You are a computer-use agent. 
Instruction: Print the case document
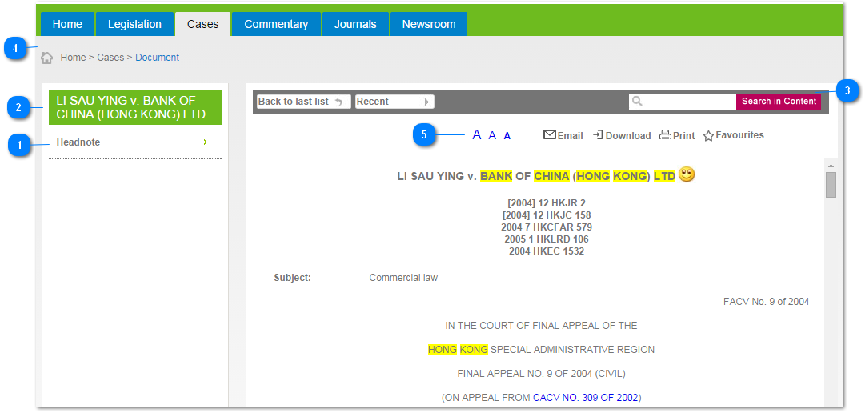(x=678, y=135)
